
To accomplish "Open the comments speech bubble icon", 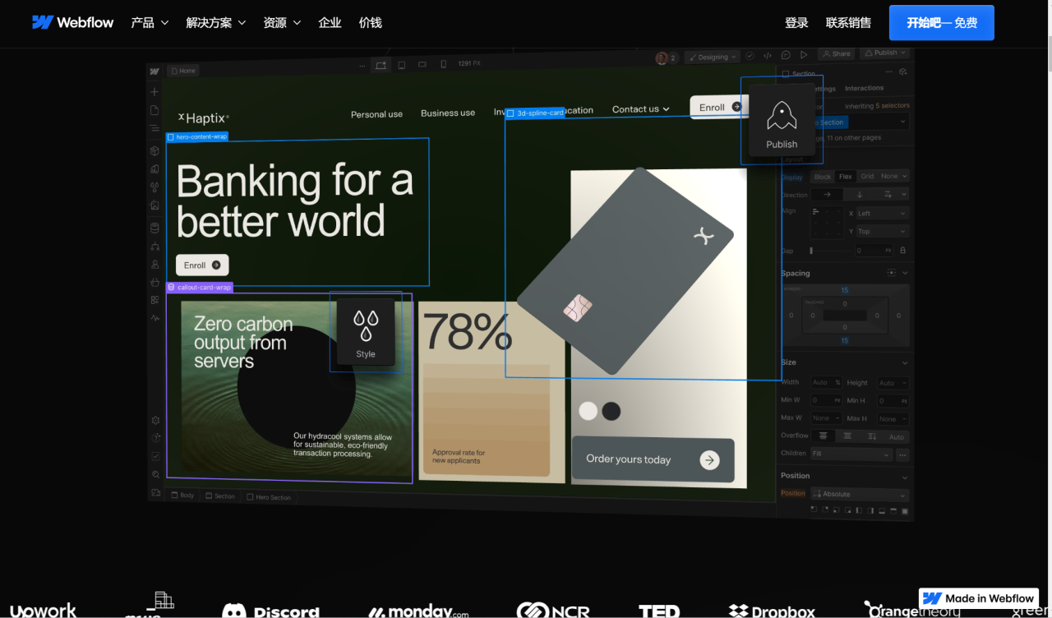I will coord(786,55).
